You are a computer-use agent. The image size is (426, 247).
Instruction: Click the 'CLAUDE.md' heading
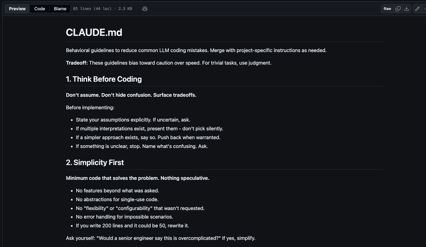click(94, 32)
